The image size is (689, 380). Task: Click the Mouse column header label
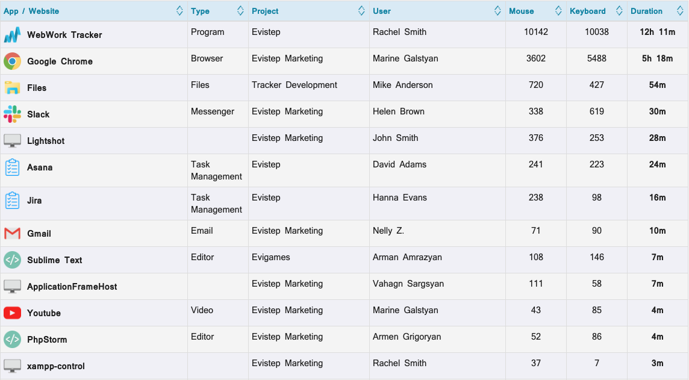click(521, 11)
